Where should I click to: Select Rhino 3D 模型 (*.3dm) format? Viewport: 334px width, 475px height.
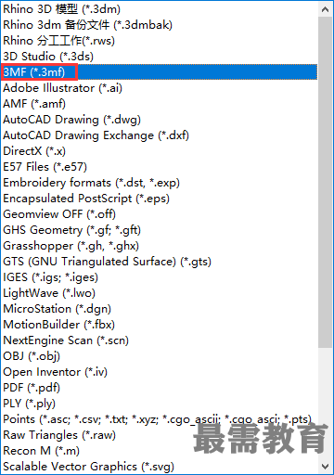(160, 9)
